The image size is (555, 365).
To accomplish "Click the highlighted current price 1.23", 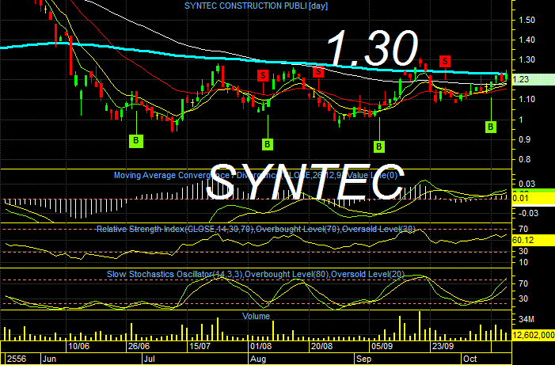I will [533, 79].
